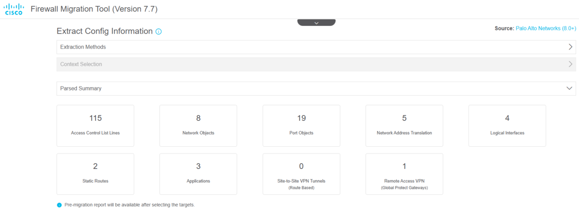Click the (Global Protect Gateways) subtitle
The width and height of the screenshot is (579, 219).
point(404,188)
